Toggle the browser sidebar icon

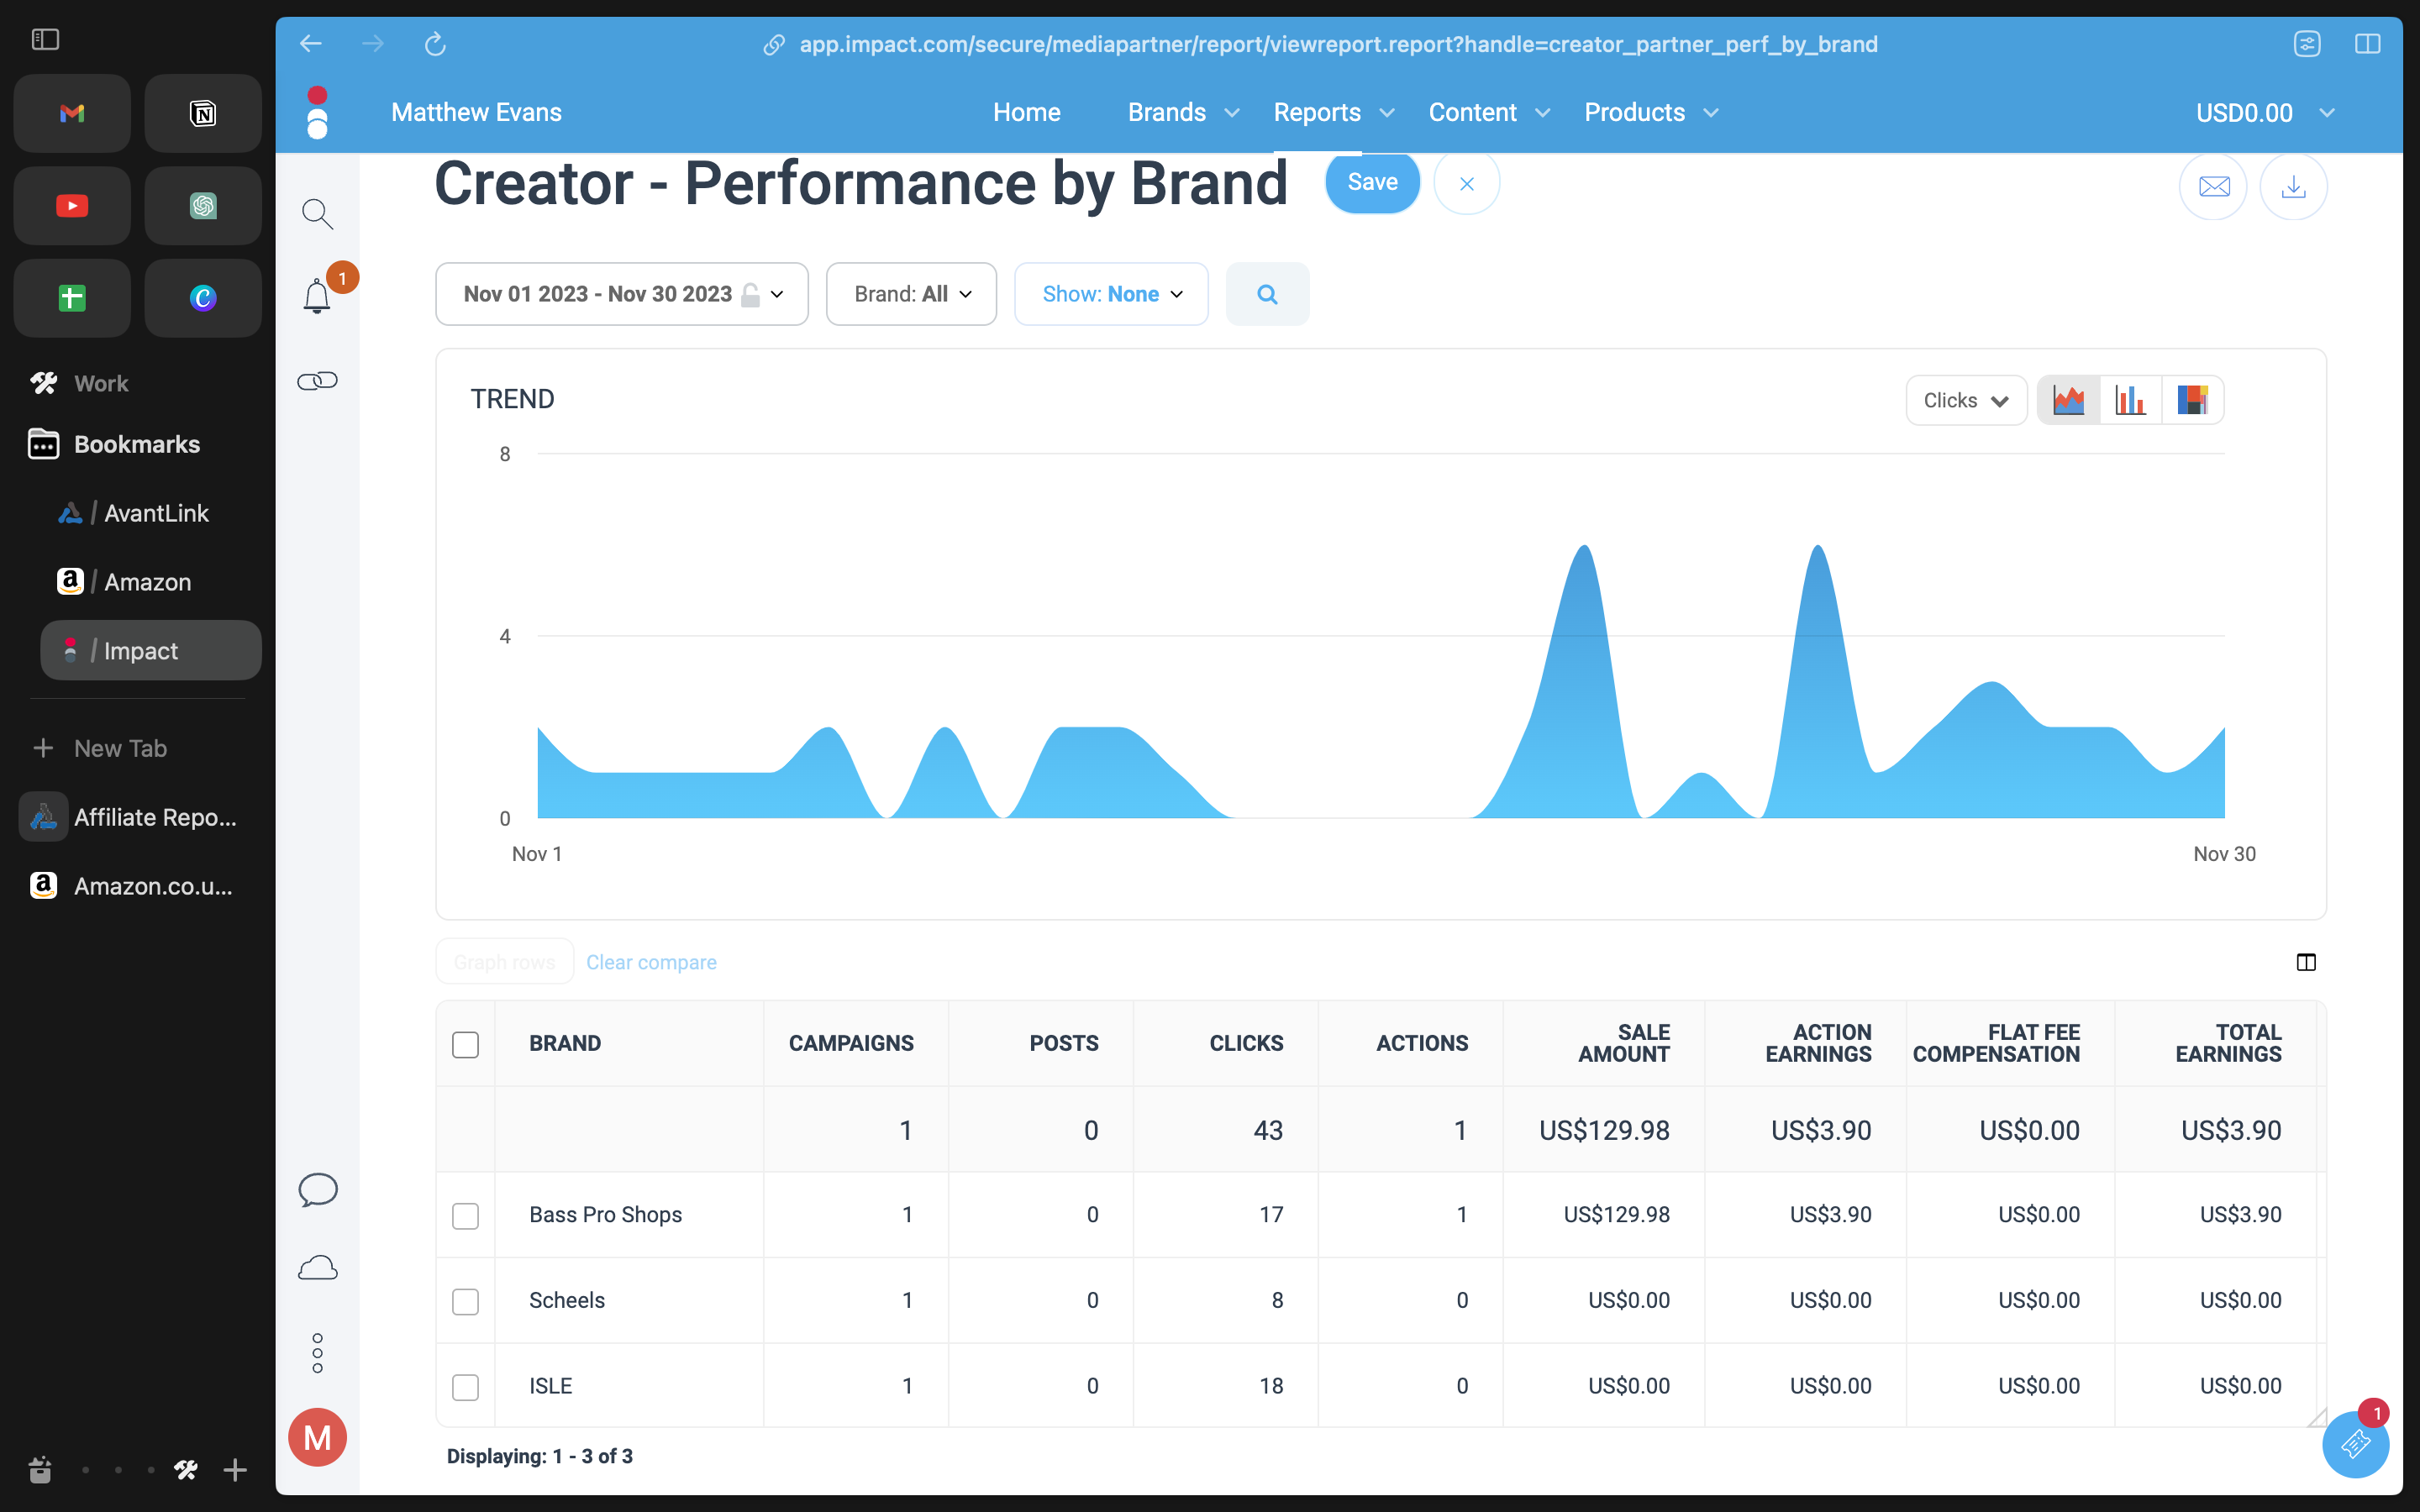45,39
